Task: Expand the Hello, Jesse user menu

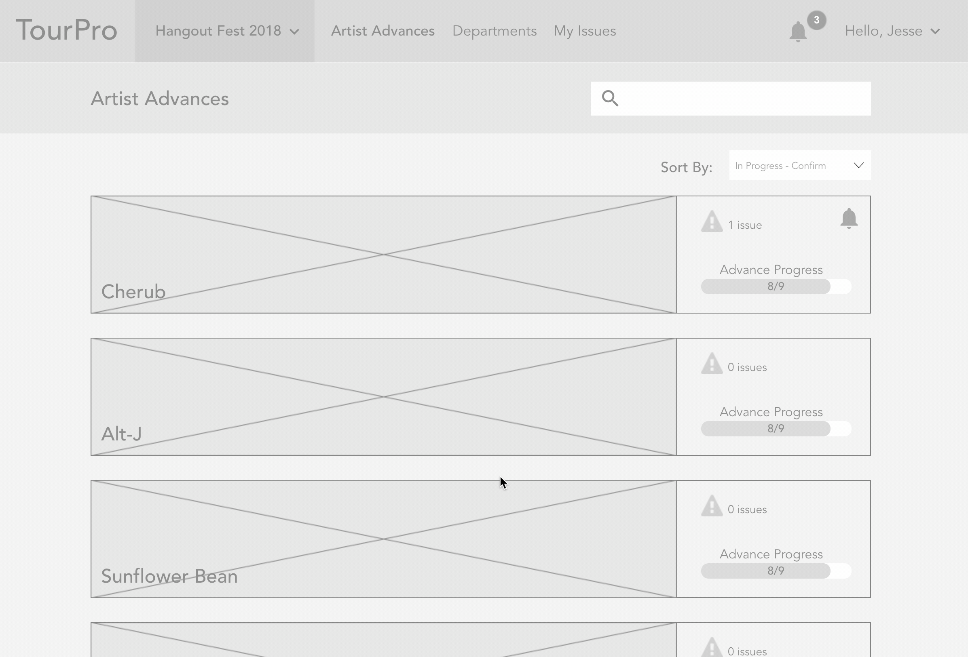Action: pos(892,31)
